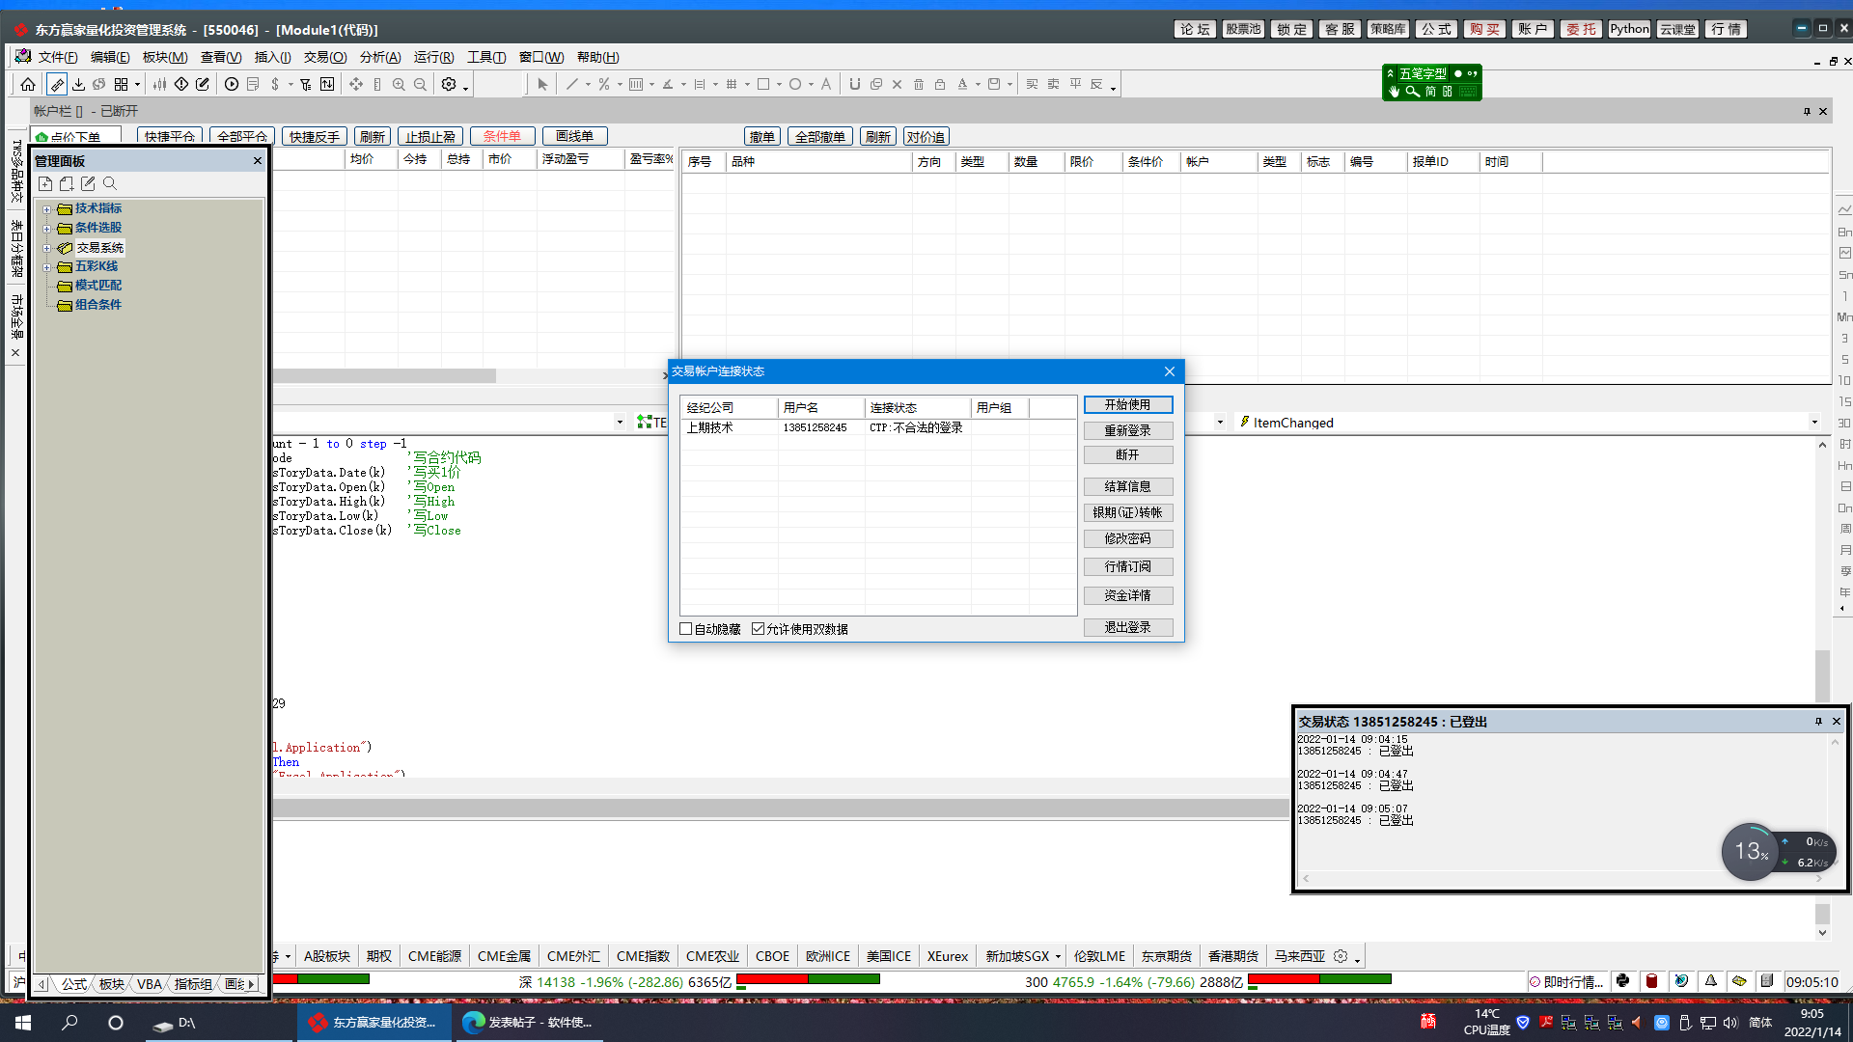
Task: Uncheck 允许使用双数据 checkbox
Action: [758, 629]
